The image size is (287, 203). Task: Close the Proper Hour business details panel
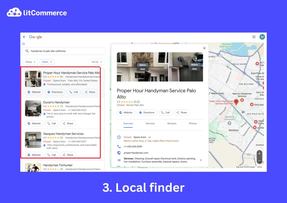click(204, 48)
